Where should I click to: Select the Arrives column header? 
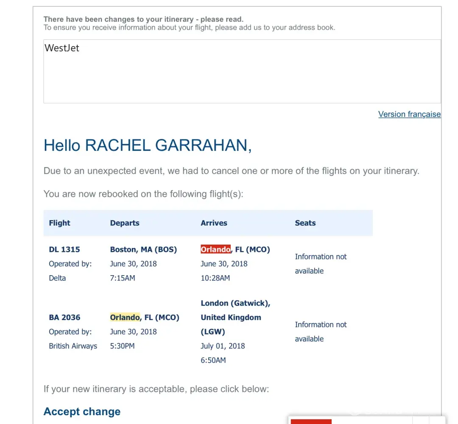pyautogui.click(x=214, y=223)
